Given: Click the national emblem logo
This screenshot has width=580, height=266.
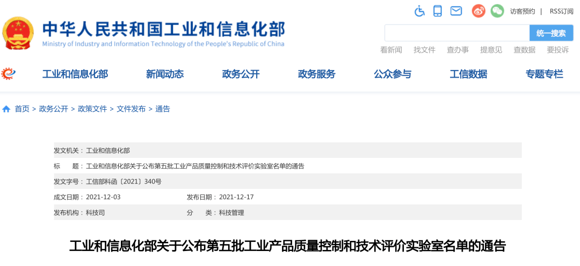Looking at the screenshot, I should [x=18, y=32].
